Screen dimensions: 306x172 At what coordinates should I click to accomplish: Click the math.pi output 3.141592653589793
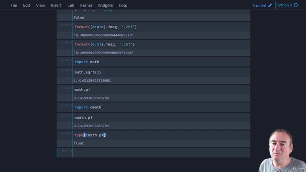pyautogui.click(x=91, y=98)
